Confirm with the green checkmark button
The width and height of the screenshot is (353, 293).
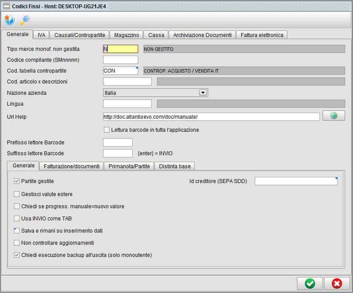click(x=310, y=283)
